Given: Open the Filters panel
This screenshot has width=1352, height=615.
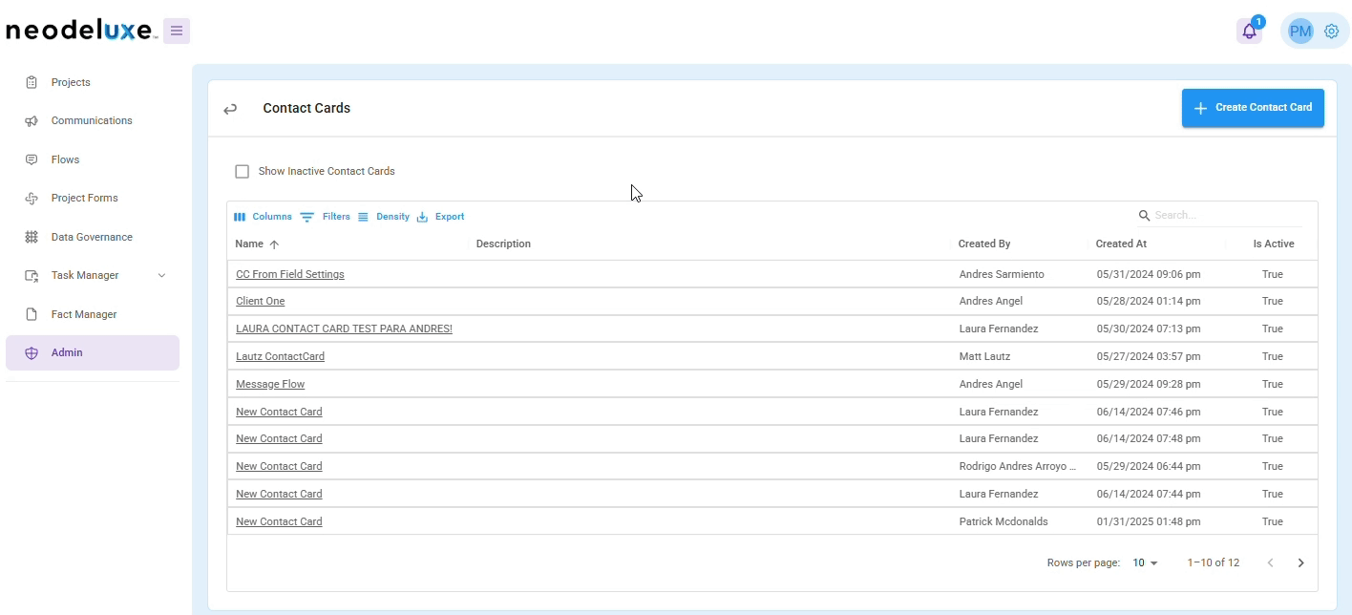Looking at the screenshot, I should click(326, 217).
